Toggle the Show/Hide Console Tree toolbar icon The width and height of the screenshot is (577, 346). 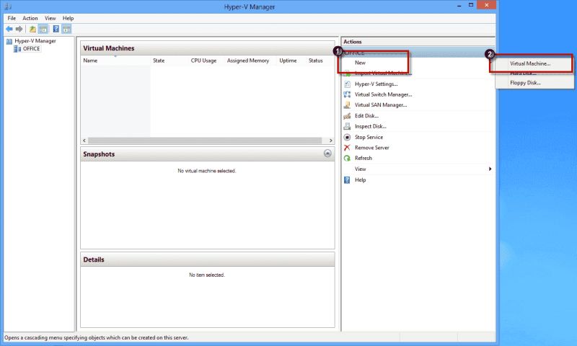click(x=43, y=29)
